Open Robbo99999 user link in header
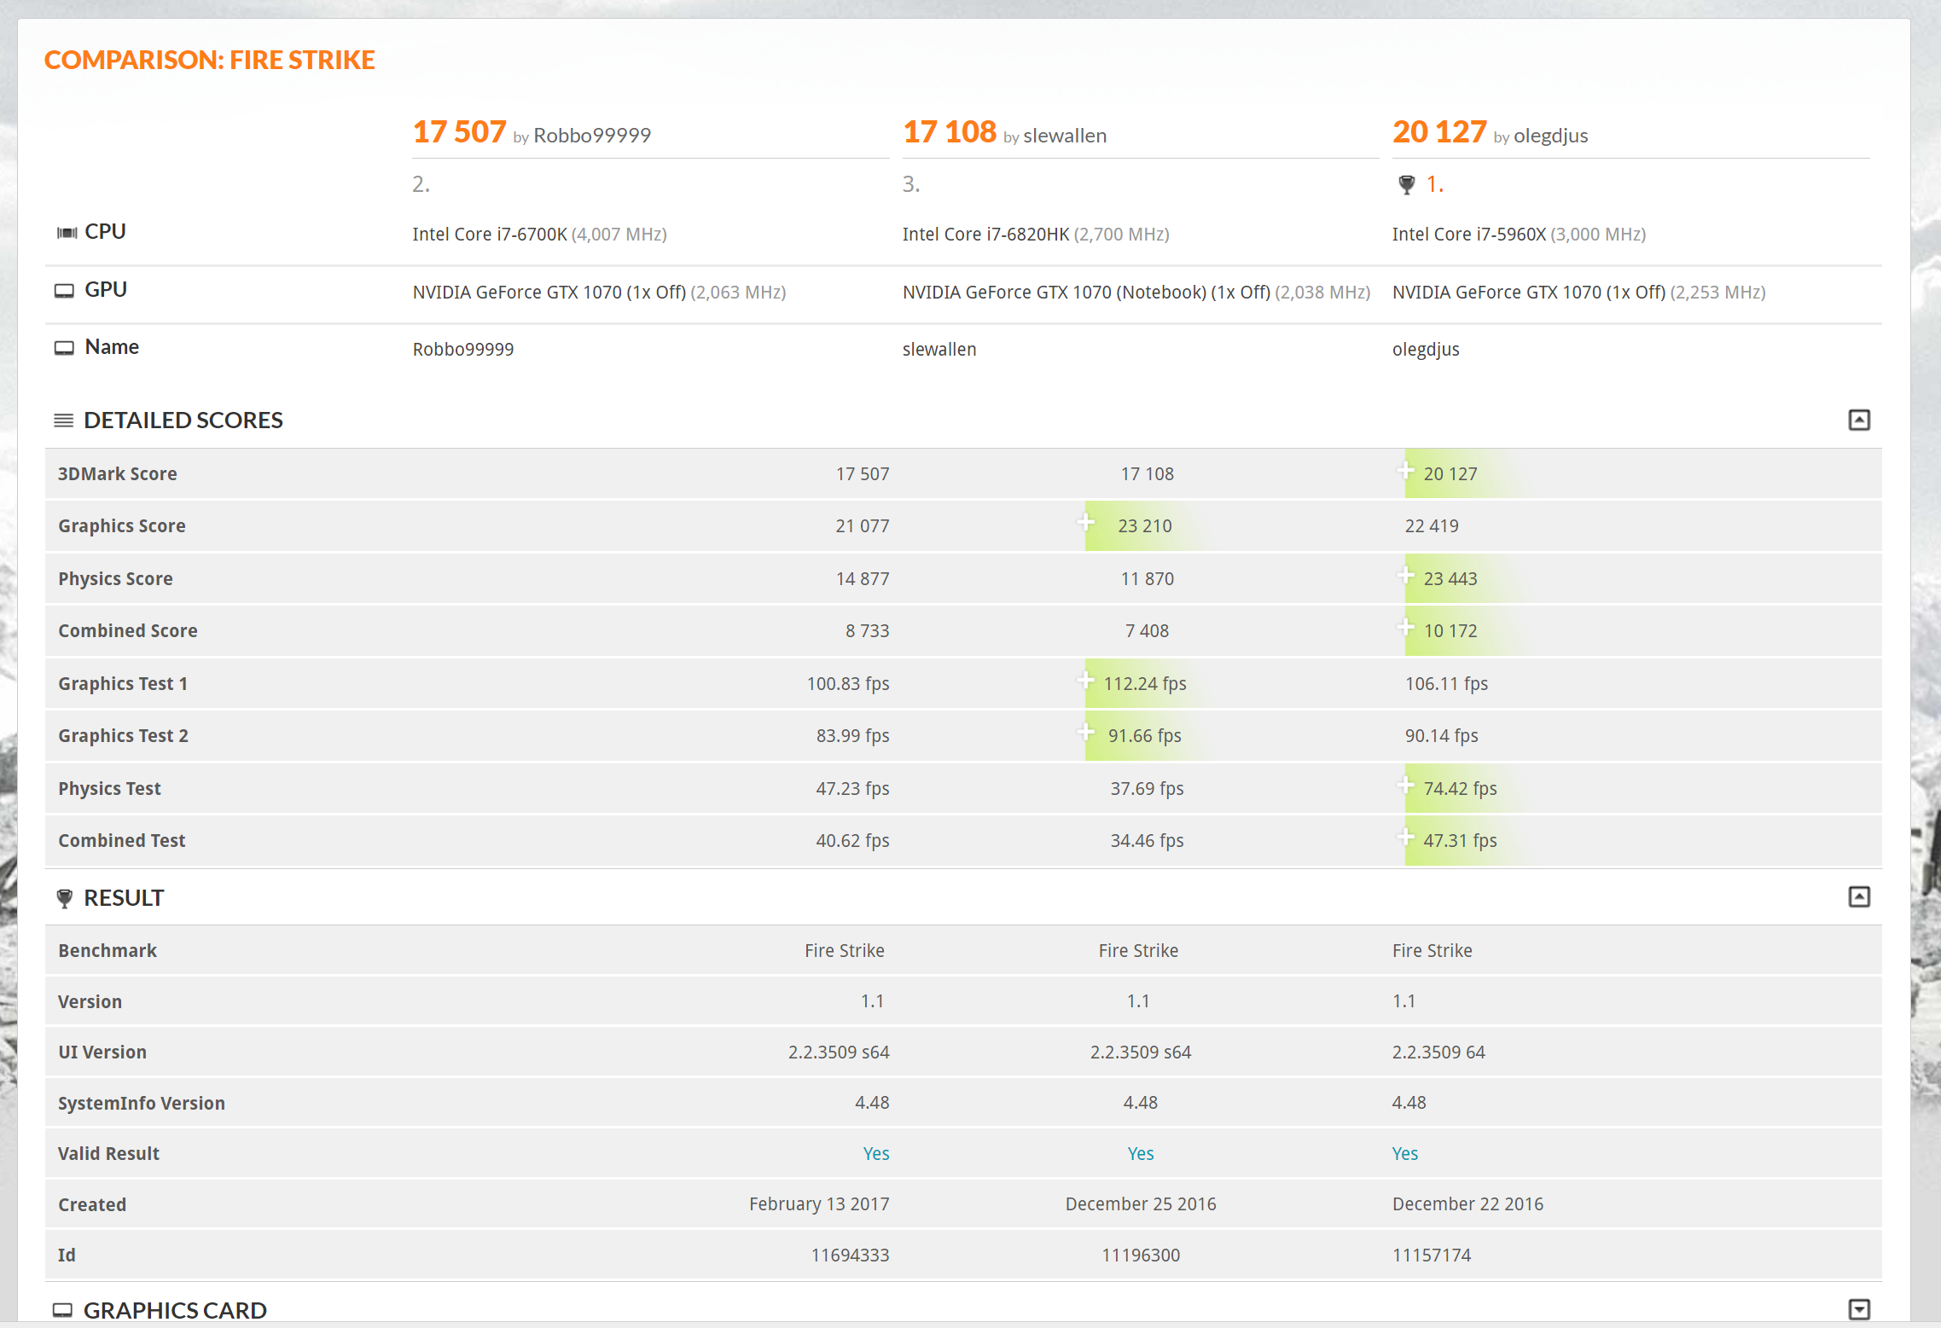1941x1328 pixels. (592, 136)
